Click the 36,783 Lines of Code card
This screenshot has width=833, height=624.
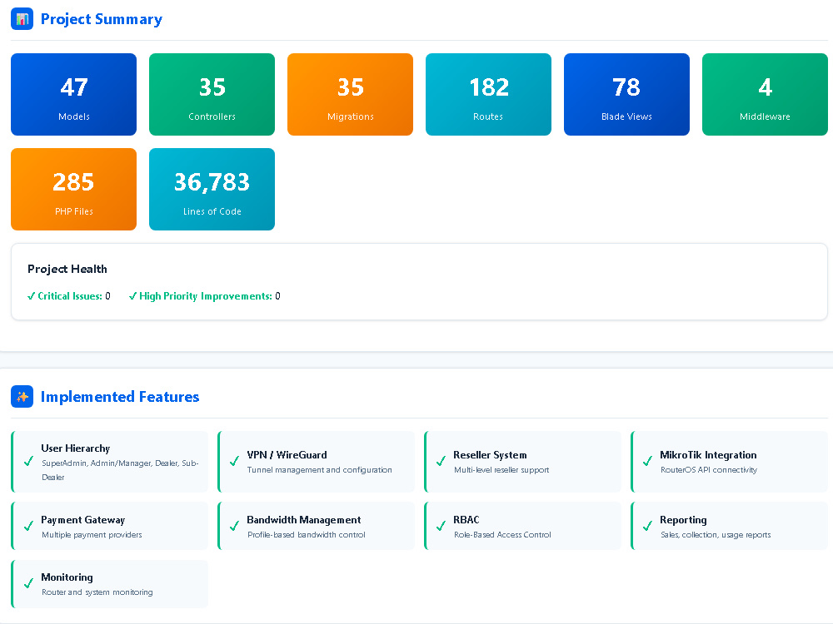point(212,190)
